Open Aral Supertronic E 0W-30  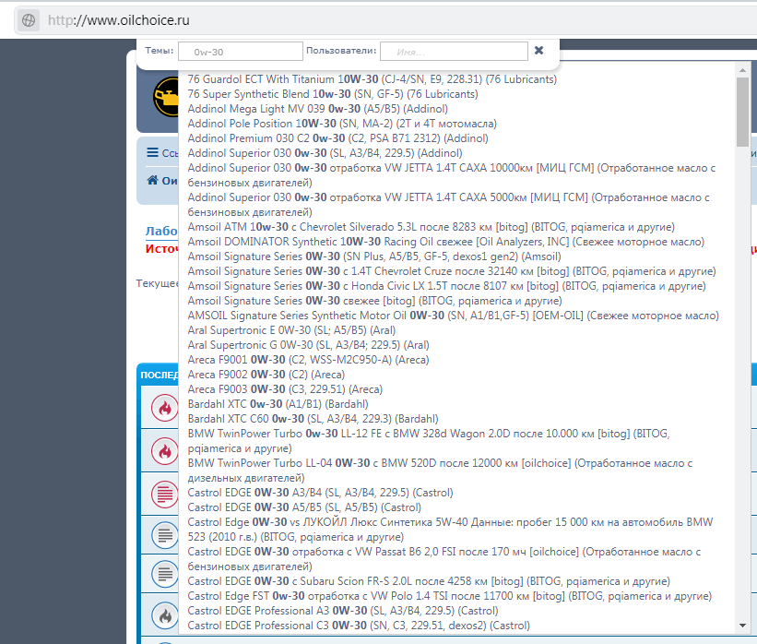[291, 330]
